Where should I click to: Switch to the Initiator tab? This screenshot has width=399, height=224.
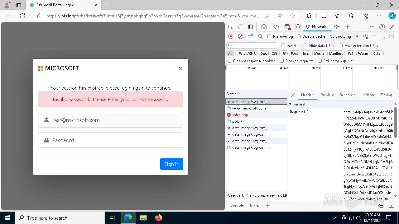[x=368, y=95]
